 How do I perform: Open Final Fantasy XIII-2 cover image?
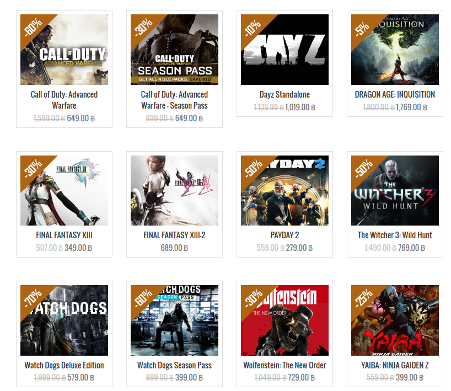[x=174, y=190]
